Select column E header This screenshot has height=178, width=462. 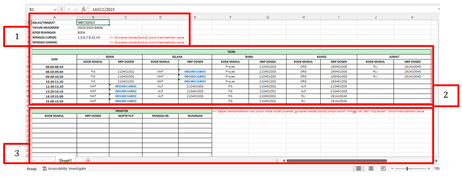(x=195, y=17)
